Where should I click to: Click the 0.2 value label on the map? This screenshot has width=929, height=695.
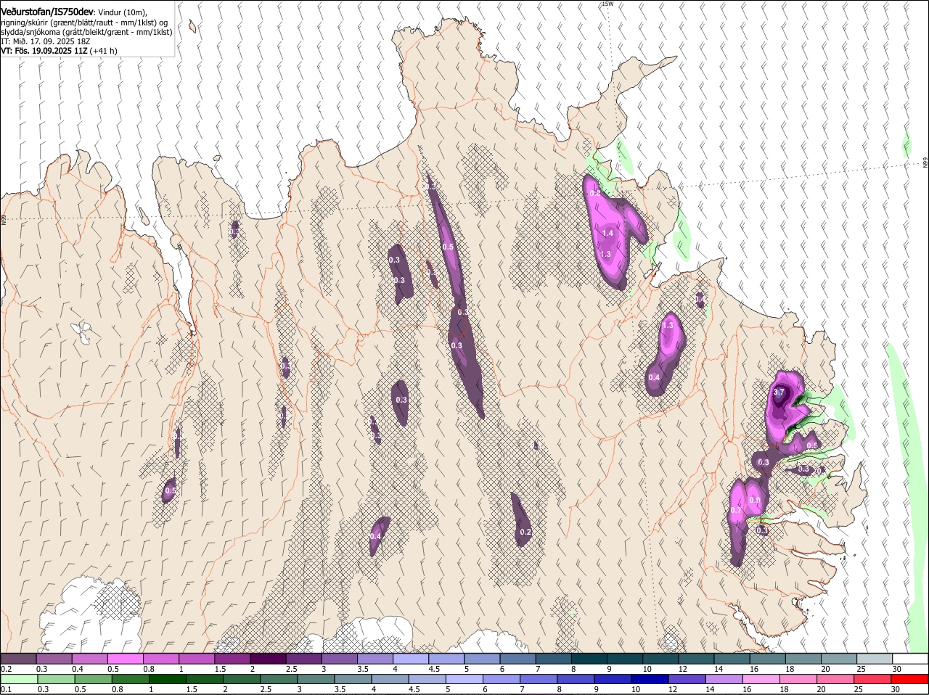pyautogui.click(x=525, y=532)
